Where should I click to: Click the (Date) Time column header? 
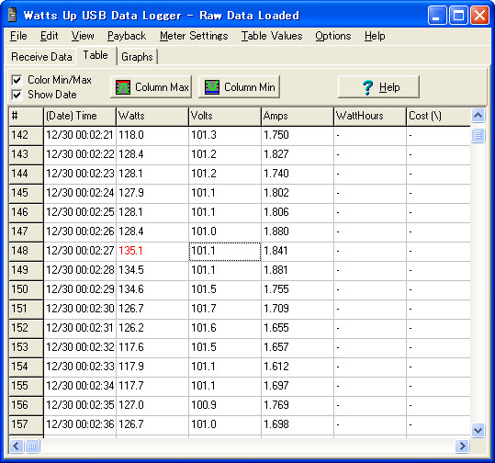tap(80, 117)
